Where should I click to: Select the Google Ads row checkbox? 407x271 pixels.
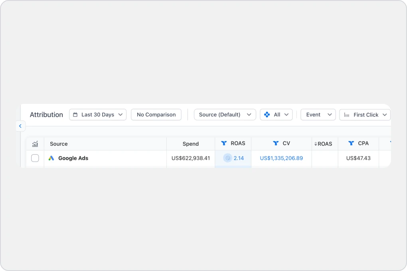(35, 158)
